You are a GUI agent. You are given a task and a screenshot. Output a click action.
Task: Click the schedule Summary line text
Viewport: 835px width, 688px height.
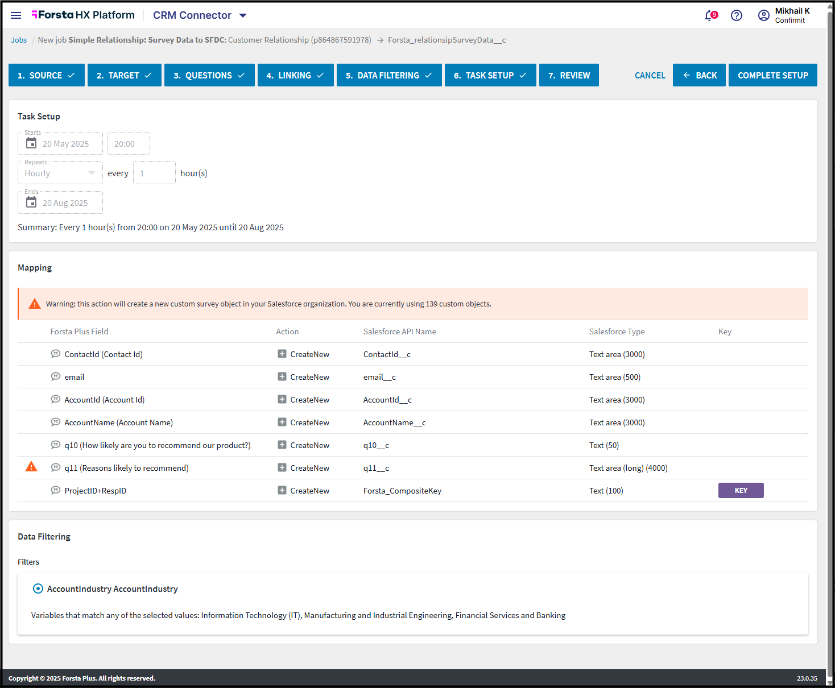pos(151,227)
